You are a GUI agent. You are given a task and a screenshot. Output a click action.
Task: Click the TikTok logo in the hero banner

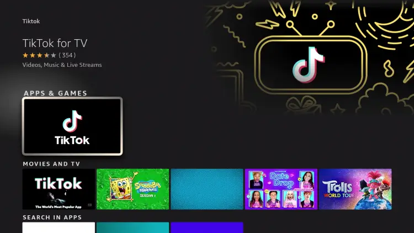point(309,65)
